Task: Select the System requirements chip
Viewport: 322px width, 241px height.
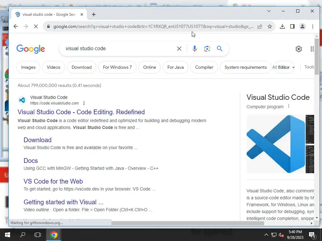Action: 245,67
